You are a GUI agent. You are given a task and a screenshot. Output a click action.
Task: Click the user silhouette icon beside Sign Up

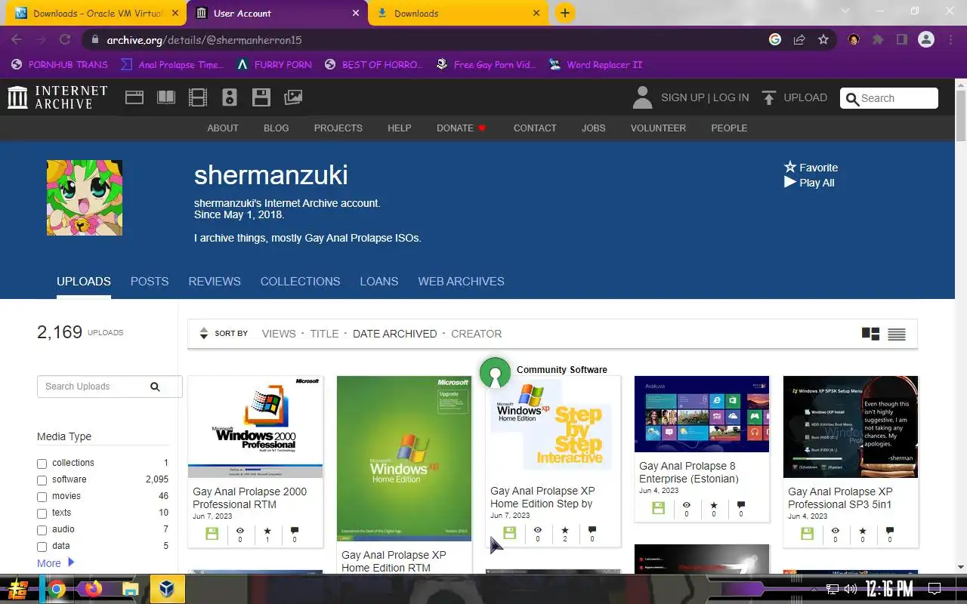click(x=642, y=97)
